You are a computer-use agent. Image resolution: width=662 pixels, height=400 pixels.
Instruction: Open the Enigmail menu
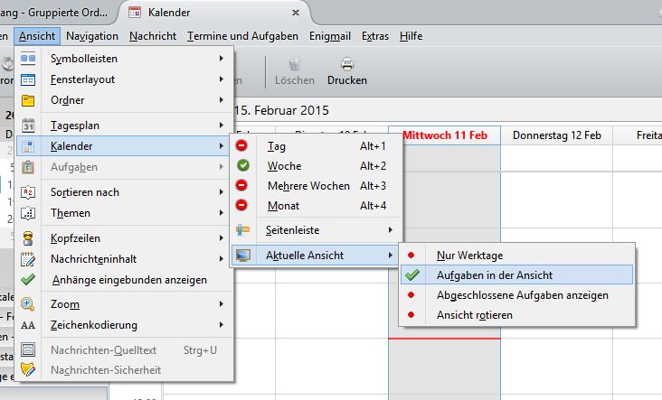[x=328, y=36]
